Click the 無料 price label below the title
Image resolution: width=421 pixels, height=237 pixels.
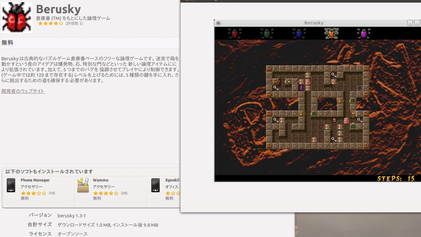[x=7, y=43]
